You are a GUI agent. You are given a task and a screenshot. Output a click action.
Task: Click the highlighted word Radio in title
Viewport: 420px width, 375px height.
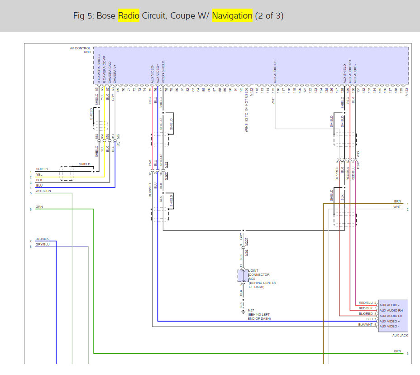pyautogui.click(x=129, y=15)
